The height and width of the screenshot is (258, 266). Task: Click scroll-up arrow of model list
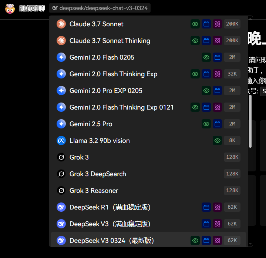[250, 18]
